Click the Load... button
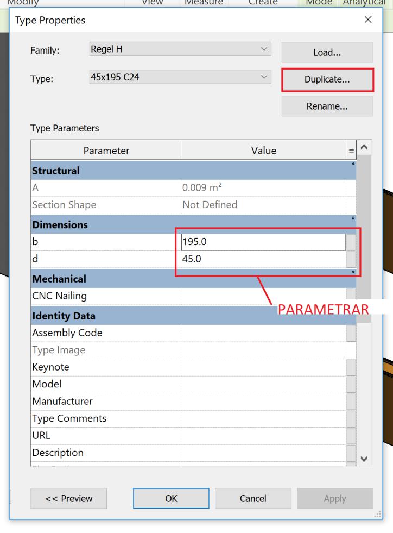Viewport: 393px width, 533px height. 327,52
